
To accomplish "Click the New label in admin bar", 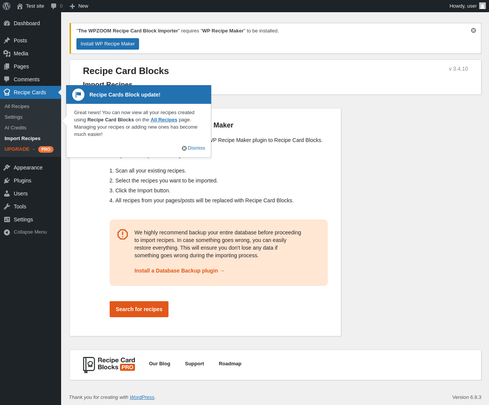I will pos(83,6).
